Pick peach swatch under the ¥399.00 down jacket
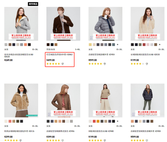This screenshot has height=142, width=167. [60, 121]
